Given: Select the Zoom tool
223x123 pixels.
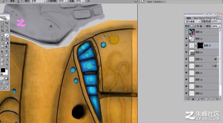Looking at the screenshot, I should coord(7,64).
